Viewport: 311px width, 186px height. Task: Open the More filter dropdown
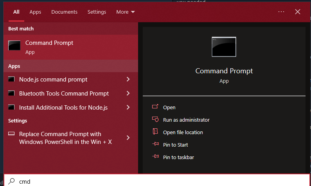point(125,12)
